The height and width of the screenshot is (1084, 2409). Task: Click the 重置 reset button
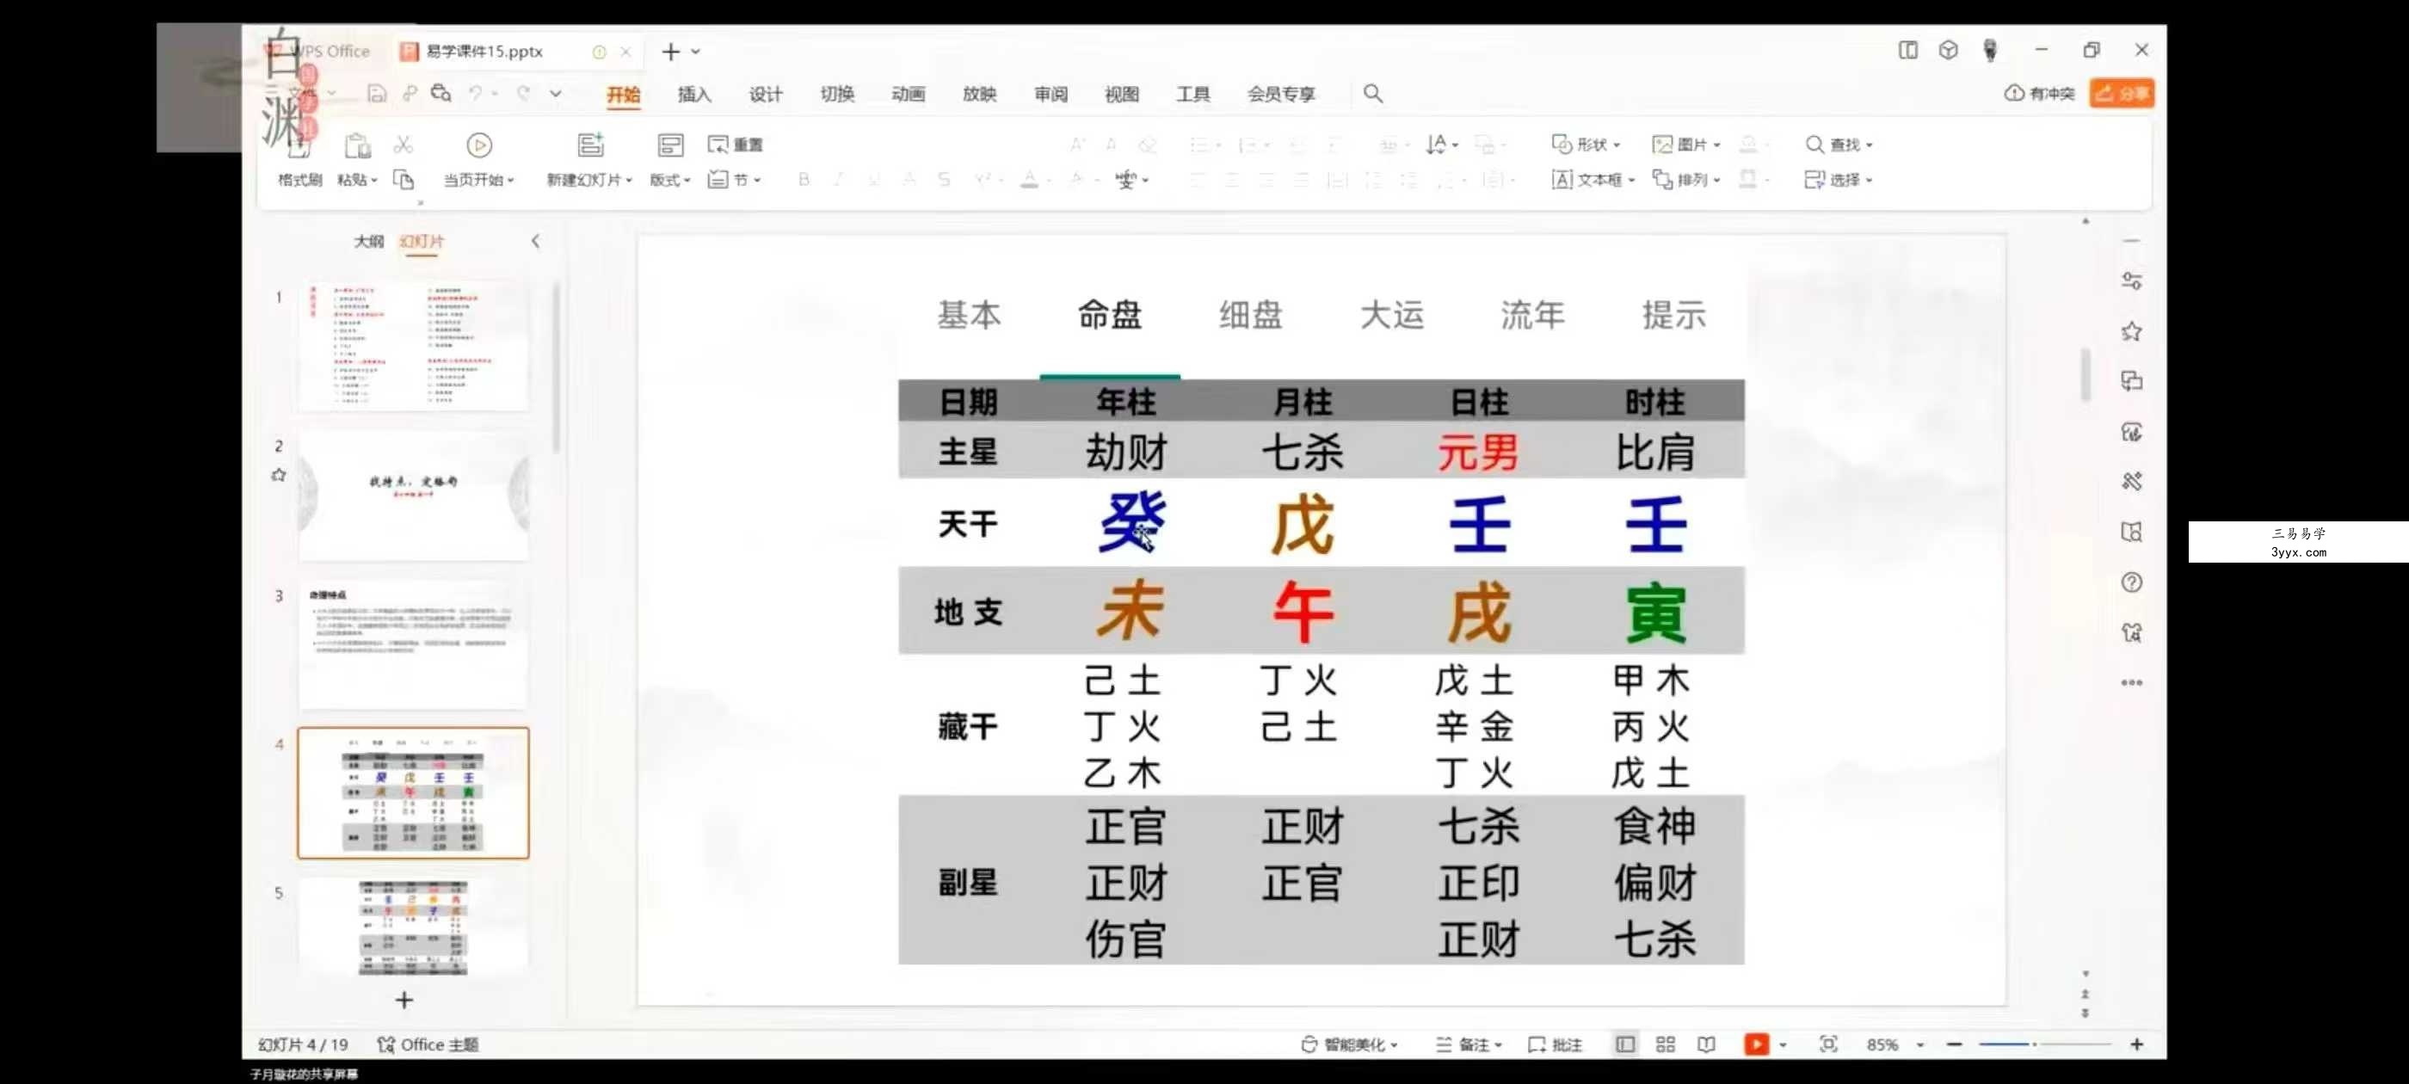click(x=735, y=144)
